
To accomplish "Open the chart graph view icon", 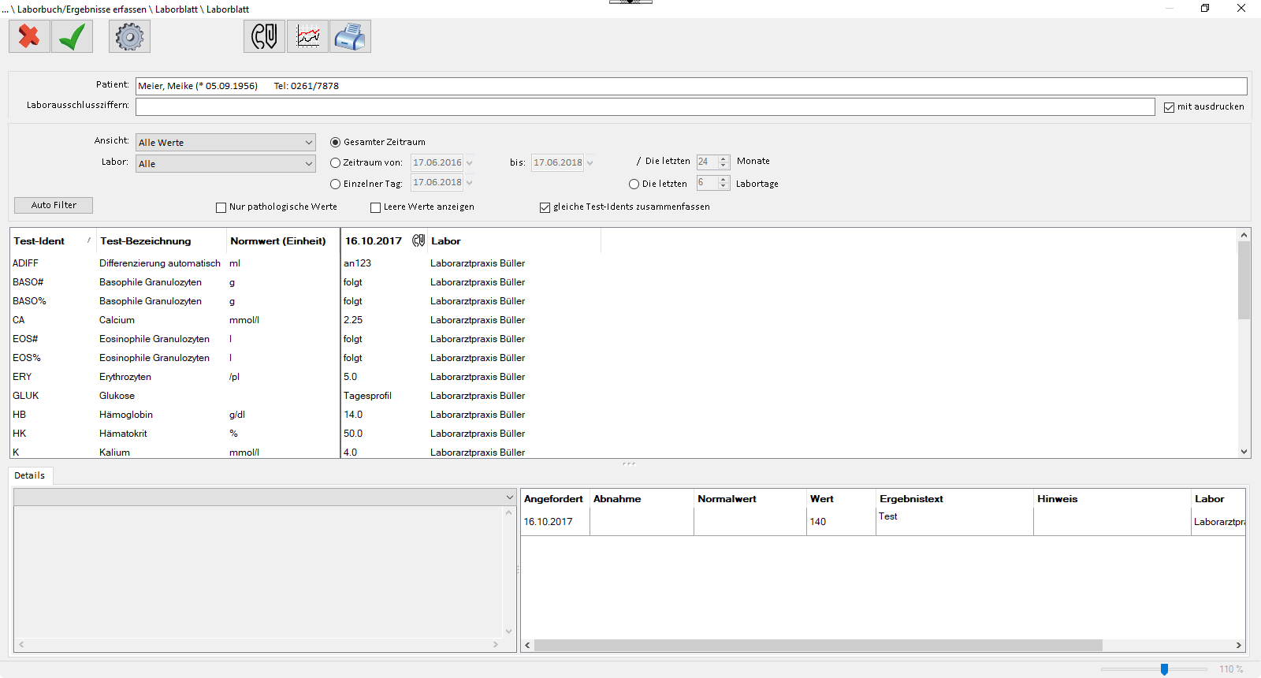I will coord(307,36).
